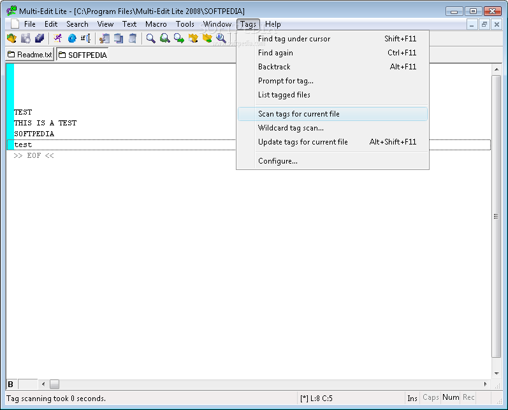Choose Update tags for current file

tap(333, 142)
